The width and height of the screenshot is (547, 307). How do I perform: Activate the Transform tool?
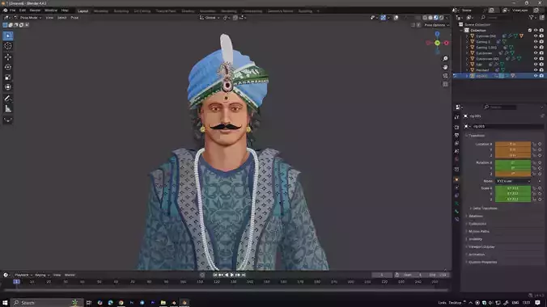point(7,87)
